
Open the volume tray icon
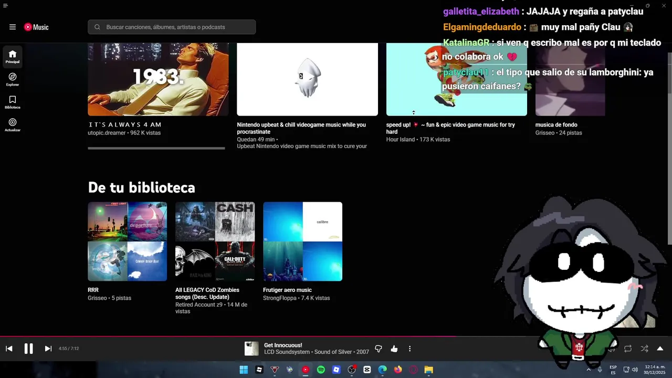[635, 370]
